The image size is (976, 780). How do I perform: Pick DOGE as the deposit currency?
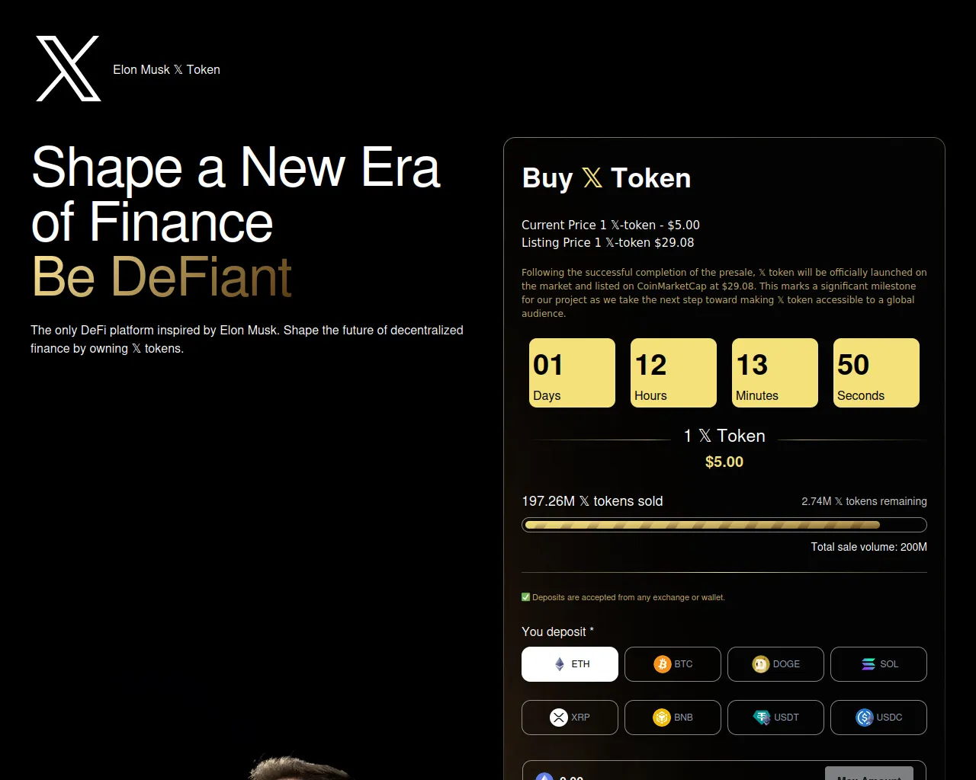click(775, 664)
